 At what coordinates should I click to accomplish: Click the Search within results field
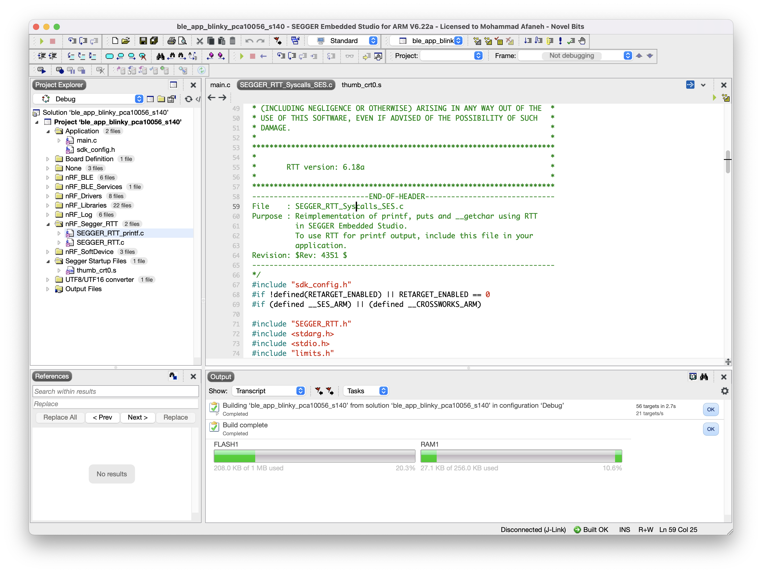[x=115, y=391]
